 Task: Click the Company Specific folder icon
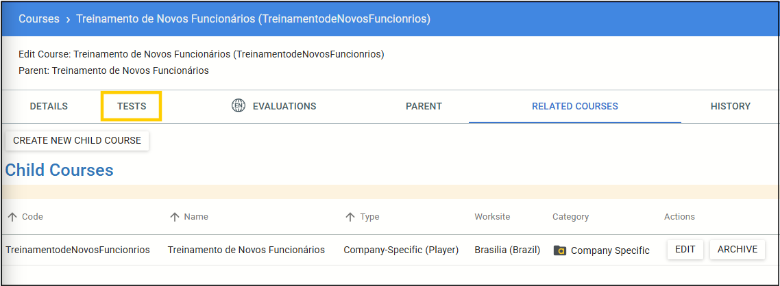tap(560, 250)
